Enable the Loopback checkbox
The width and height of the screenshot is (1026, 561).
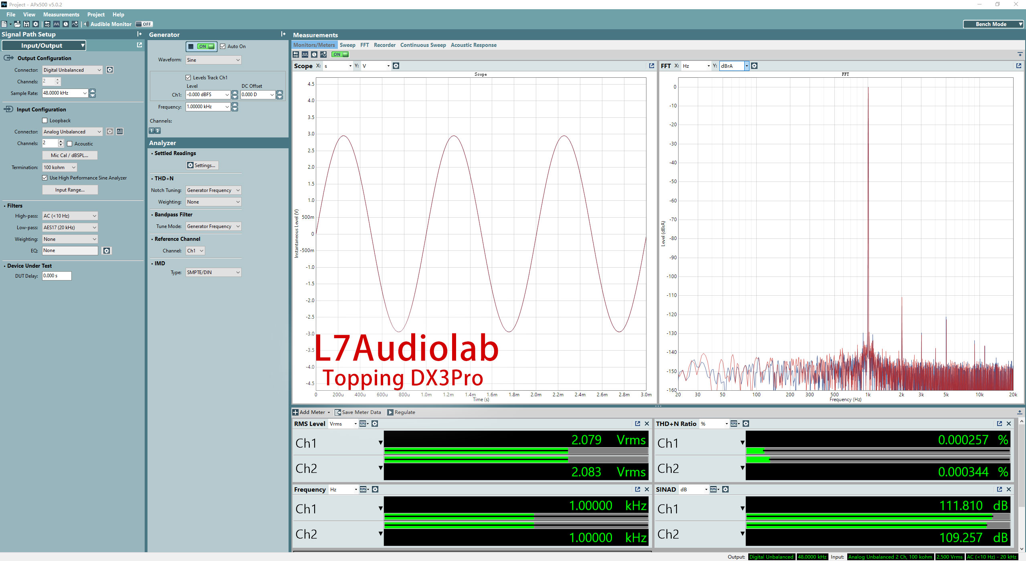45,121
